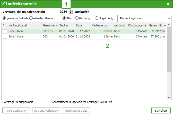Viewport: 173px width, 116px height.
Task: Select the 'gesamter Betrieb' radio button
Action: point(4,18)
